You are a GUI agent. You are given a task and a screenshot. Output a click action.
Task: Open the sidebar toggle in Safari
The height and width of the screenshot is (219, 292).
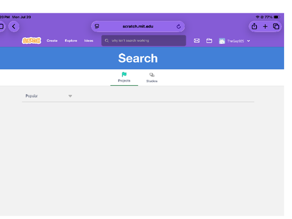[2, 26]
